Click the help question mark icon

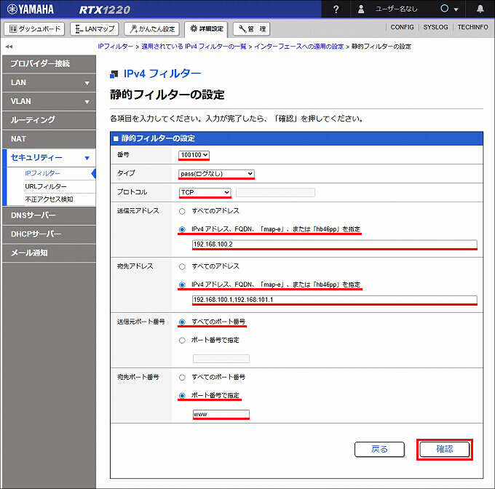click(336, 9)
